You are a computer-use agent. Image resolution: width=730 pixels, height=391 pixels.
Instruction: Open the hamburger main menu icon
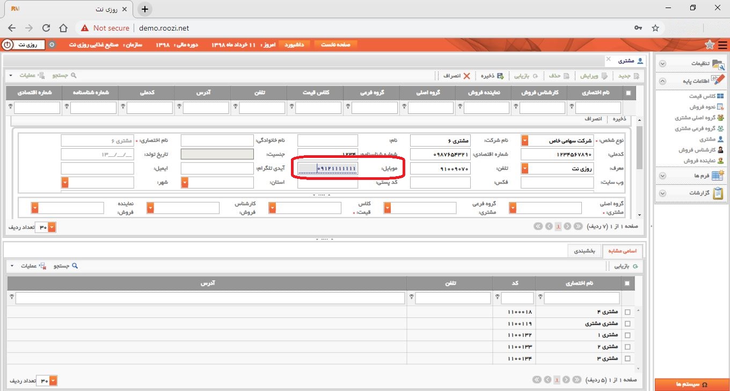tap(722, 45)
